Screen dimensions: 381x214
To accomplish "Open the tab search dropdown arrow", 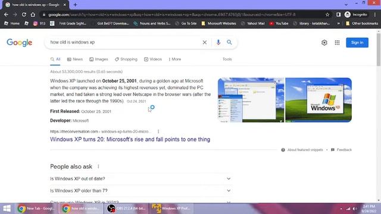I will (346, 4).
